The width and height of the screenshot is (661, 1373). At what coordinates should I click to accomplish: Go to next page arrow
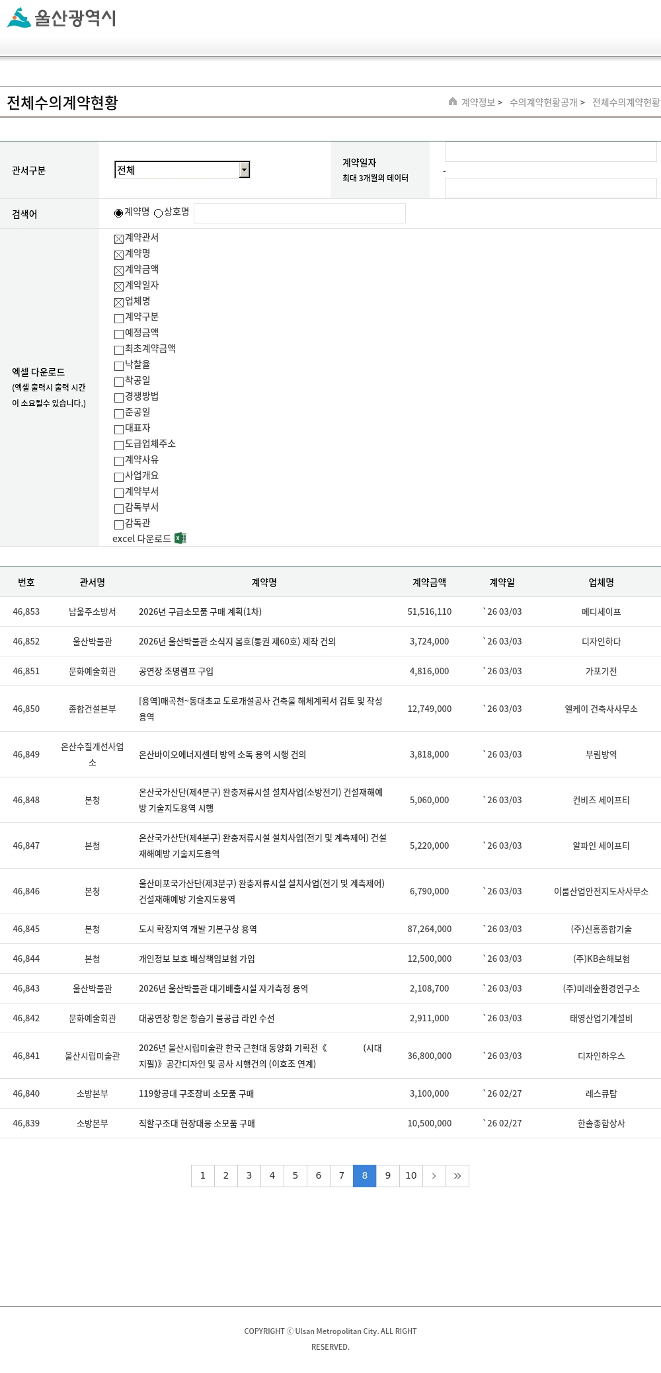point(434,1175)
